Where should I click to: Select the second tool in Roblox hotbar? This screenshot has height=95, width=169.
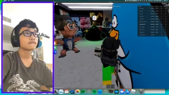click(x=112, y=86)
